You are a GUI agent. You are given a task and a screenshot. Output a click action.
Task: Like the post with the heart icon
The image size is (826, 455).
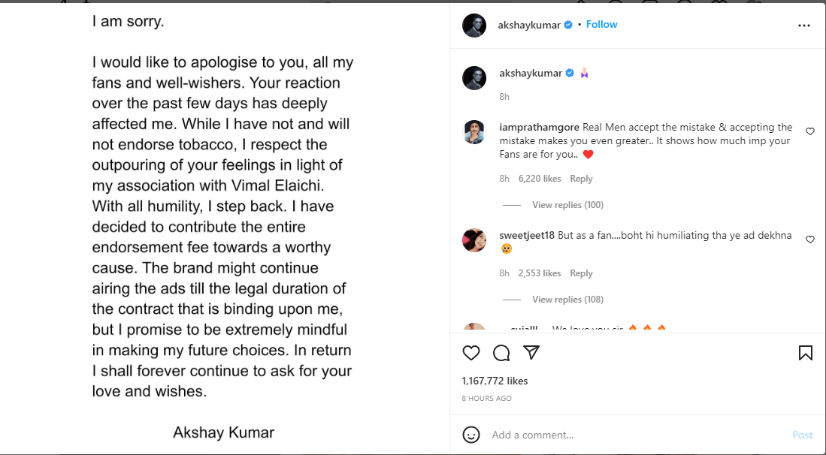point(471,353)
